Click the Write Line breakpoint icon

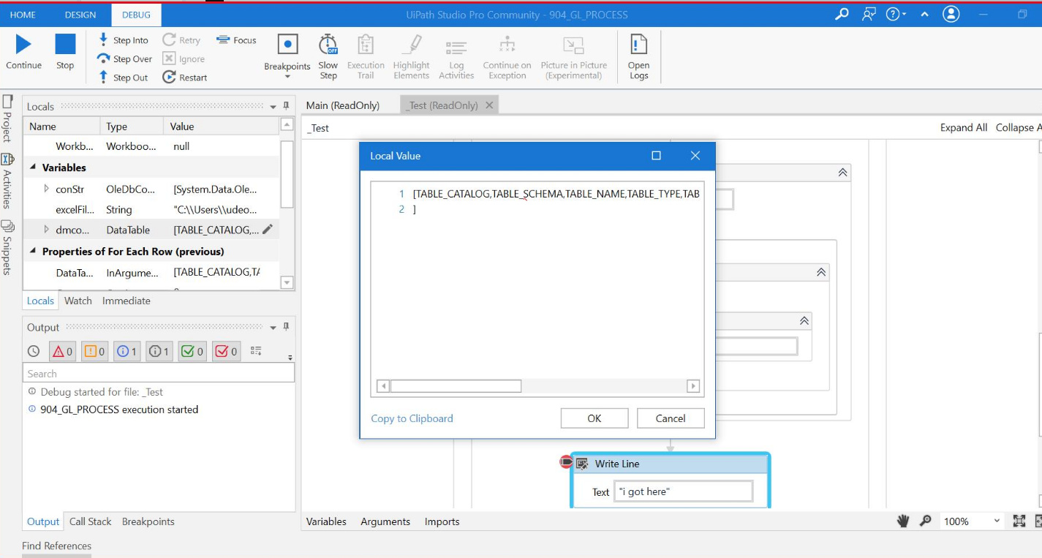[x=566, y=462]
